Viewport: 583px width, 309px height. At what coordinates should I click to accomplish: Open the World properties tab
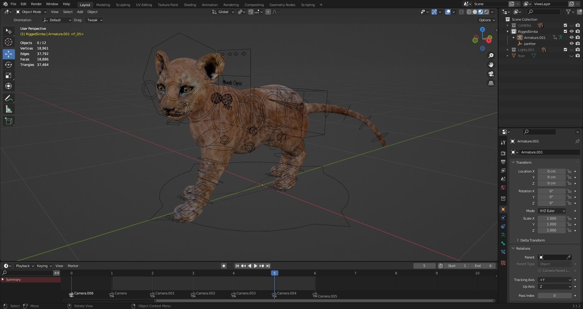[x=503, y=187]
